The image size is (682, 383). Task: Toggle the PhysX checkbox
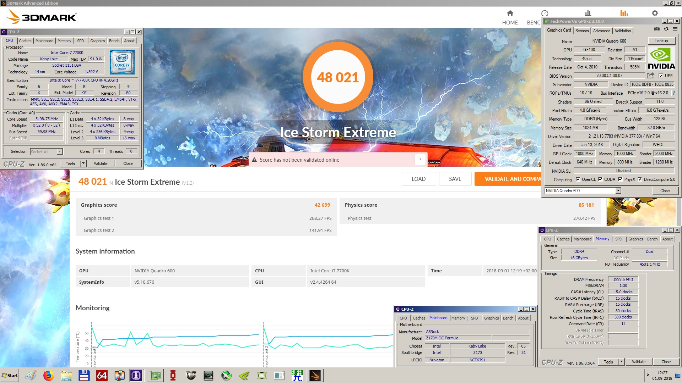click(620, 179)
